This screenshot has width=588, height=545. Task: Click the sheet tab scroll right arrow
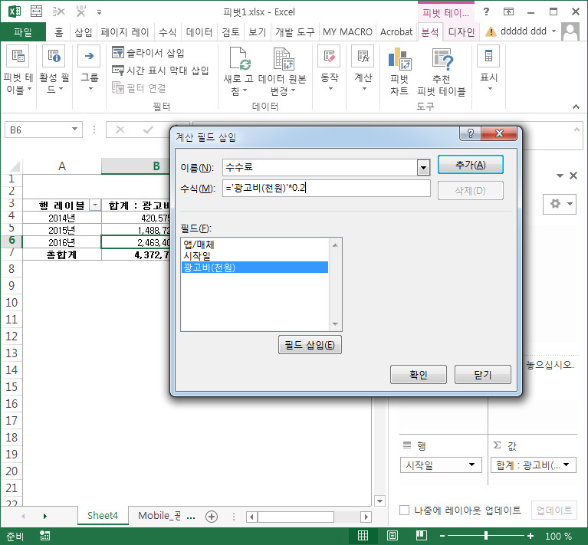(45, 517)
